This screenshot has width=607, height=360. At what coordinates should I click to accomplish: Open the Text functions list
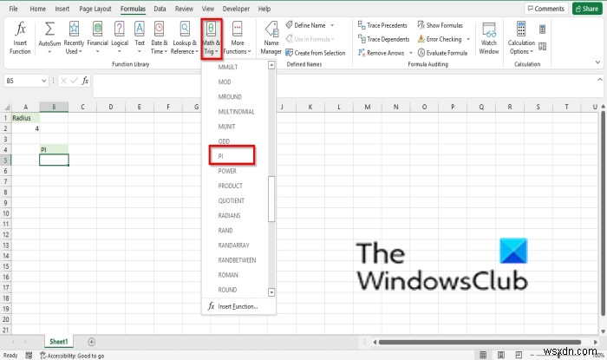coord(140,38)
